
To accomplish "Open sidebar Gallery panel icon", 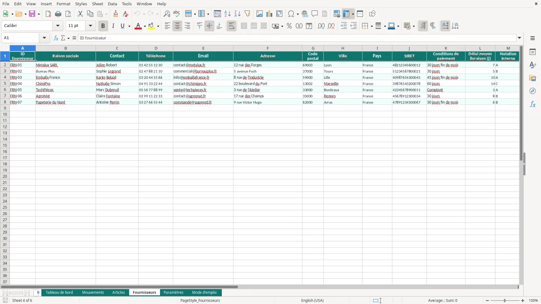I will [x=532, y=78].
